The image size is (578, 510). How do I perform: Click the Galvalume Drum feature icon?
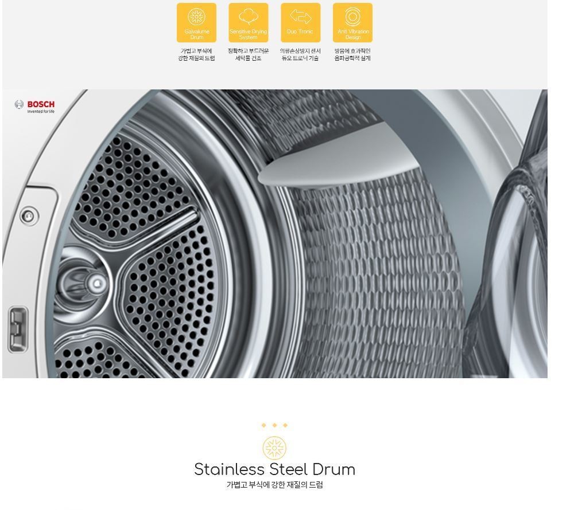pyautogui.click(x=196, y=23)
